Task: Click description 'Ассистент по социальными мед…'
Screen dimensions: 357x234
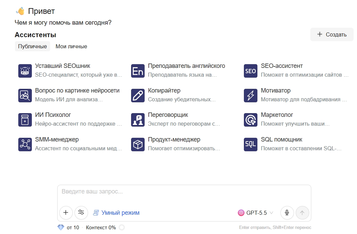Action: [x=78, y=149]
